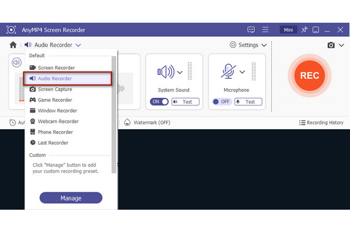Open Recording History
Viewport: 350px width, 233px height.
tap(321, 123)
